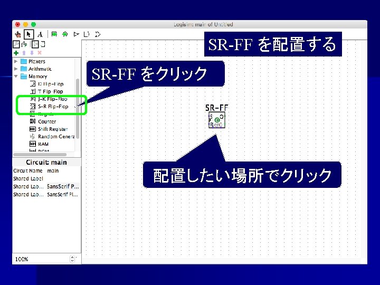
Task: Click the SR-FF component on canvas
Action: (217, 120)
